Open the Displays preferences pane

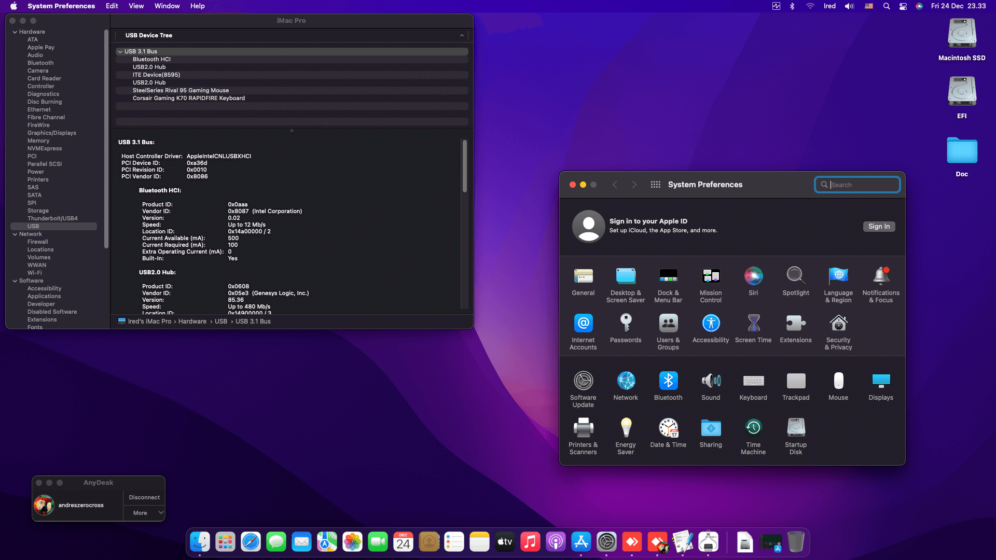881,386
